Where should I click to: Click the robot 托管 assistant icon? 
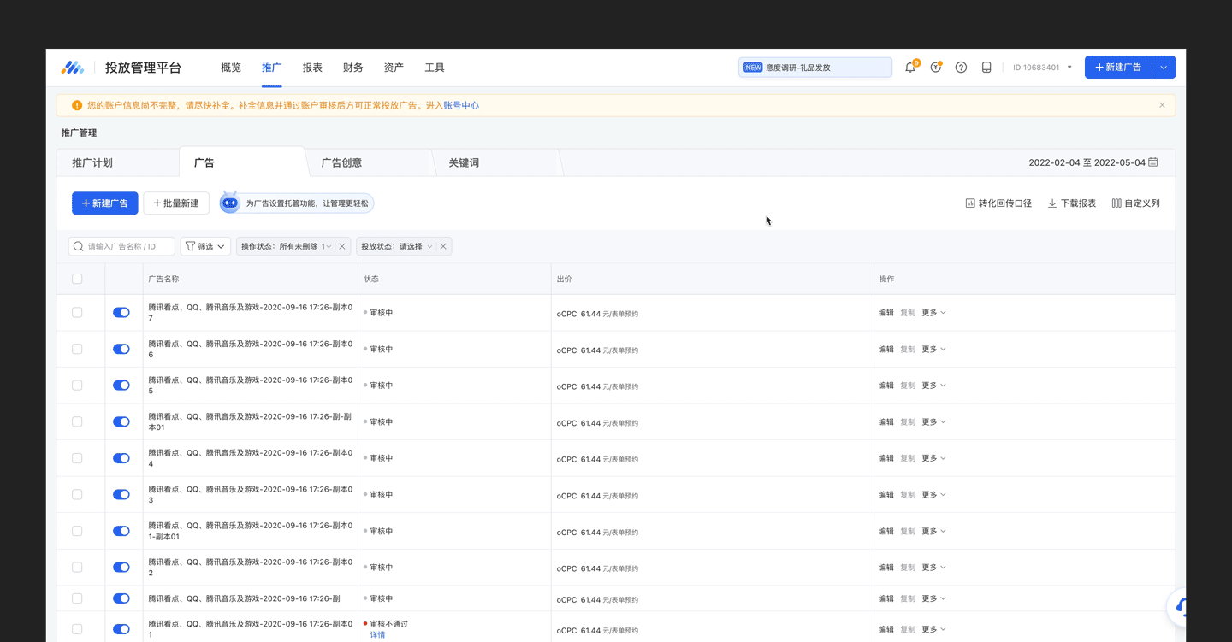[x=230, y=203]
